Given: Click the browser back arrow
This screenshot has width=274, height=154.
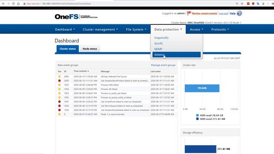Looking at the screenshot, I should 3,4.
